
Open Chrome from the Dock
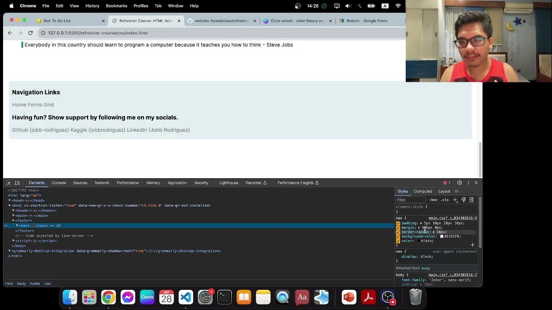108,297
